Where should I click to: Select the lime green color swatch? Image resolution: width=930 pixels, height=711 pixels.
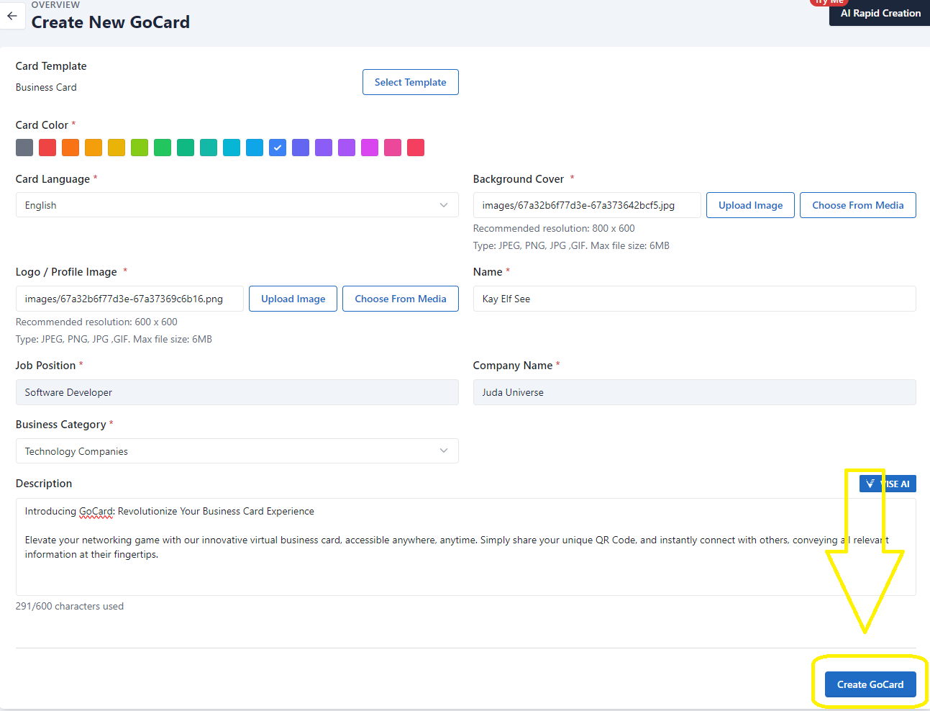point(140,148)
